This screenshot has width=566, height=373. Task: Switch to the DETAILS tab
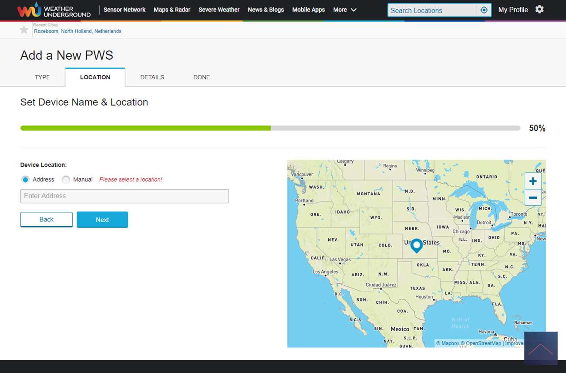coord(152,77)
